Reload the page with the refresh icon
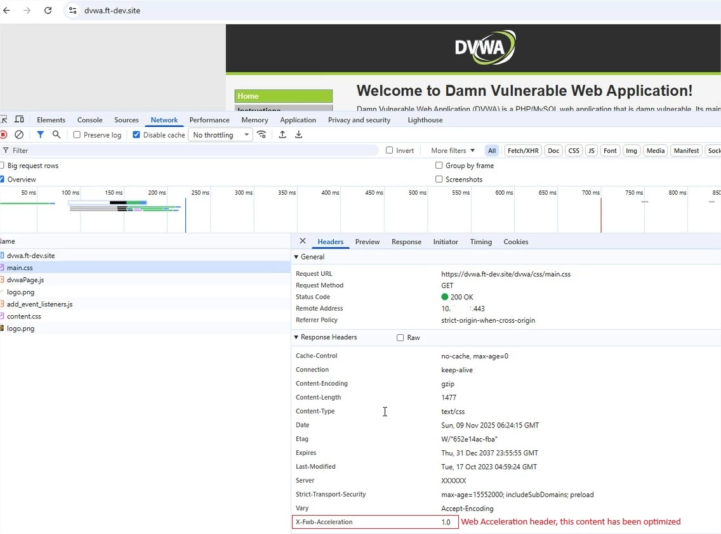 [x=48, y=10]
